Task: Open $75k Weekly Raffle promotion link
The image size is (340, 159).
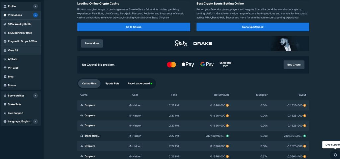Action: (x=21, y=24)
